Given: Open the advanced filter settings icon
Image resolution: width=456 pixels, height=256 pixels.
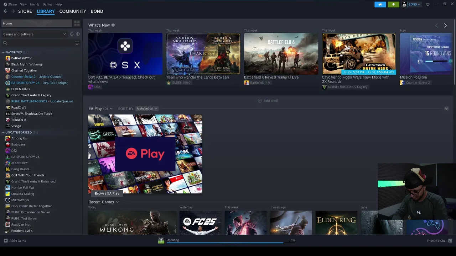Looking at the screenshot, I should pyautogui.click(x=77, y=43).
